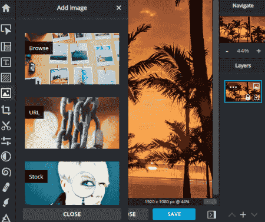Choose the Browse image option

coord(72,59)
